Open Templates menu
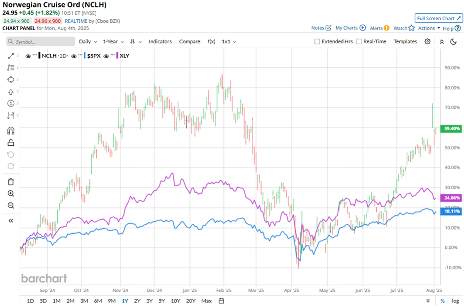 (405, 41)
